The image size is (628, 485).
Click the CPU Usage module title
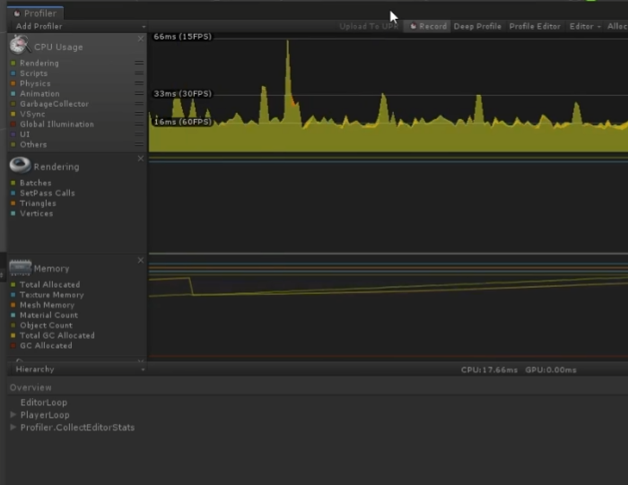(58, 47)
